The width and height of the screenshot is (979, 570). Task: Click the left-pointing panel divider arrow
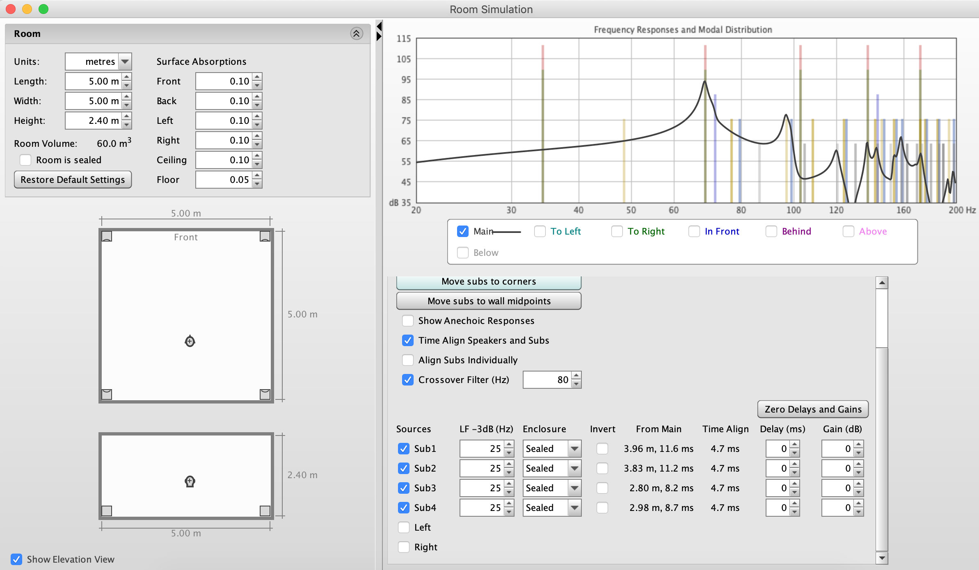379,27
